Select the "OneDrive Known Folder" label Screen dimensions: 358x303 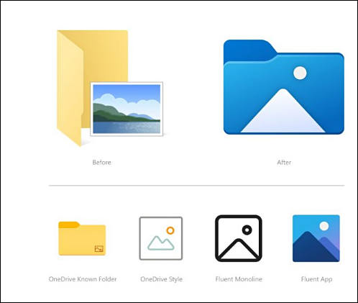click(83, 279)
